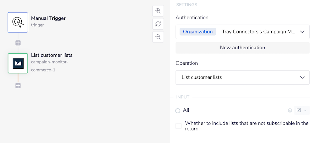314x143 pixels.
Task: Click the circular-arrows reset view icon
Action: [158, 24]
